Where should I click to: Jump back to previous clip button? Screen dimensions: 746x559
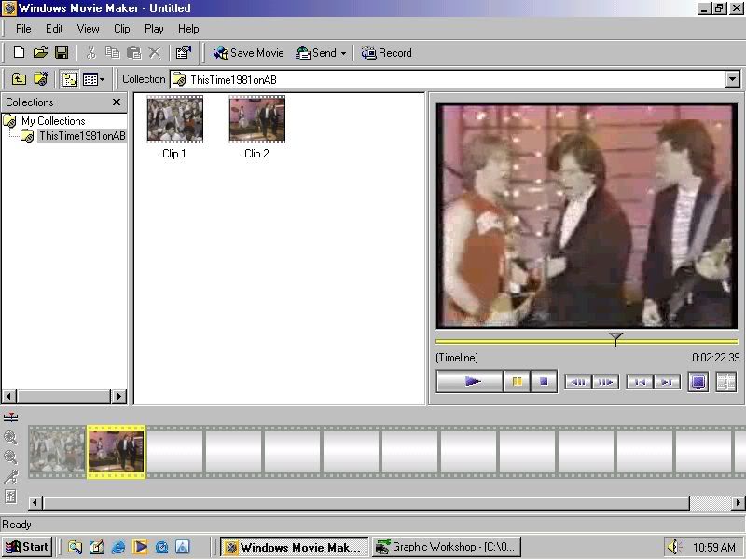640,382
